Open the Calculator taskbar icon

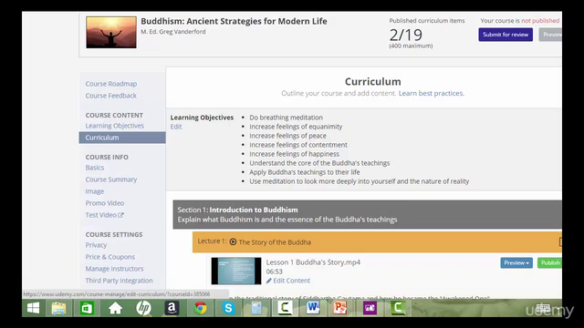(x=256, y=308)
